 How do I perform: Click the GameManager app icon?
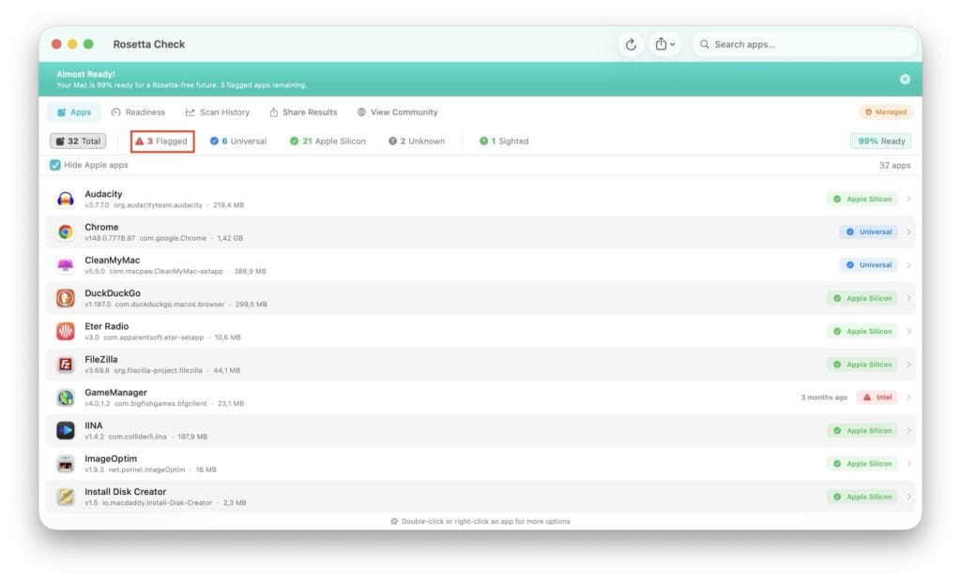(66, 397)
